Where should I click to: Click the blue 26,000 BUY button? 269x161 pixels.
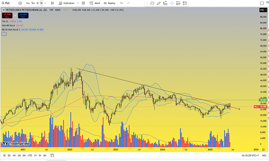[23, 16]
